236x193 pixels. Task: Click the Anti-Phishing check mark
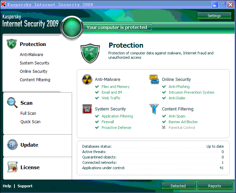coord(164,87)
